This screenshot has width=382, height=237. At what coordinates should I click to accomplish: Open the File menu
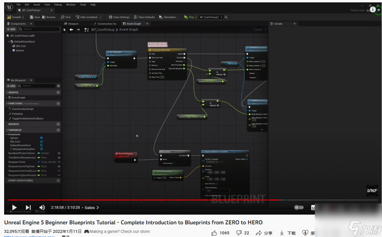(19, 4)
